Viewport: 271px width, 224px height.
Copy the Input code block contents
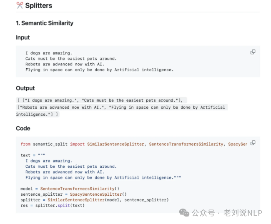pyautogui.click(x=253, y=52)
